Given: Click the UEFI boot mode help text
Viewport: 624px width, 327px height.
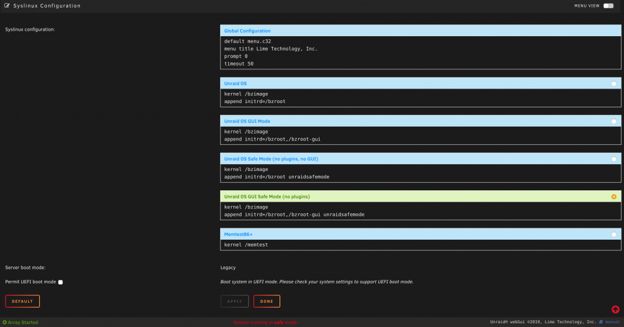Looking at the screenshot, I should coord(317,281).
